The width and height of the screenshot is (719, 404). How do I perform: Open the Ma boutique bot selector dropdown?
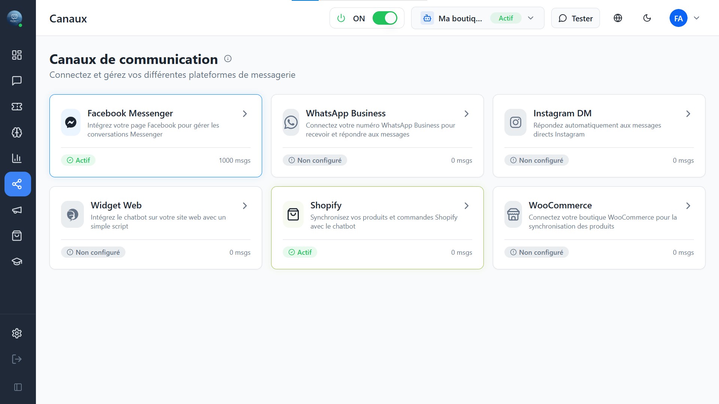click(x=477, y=18)
